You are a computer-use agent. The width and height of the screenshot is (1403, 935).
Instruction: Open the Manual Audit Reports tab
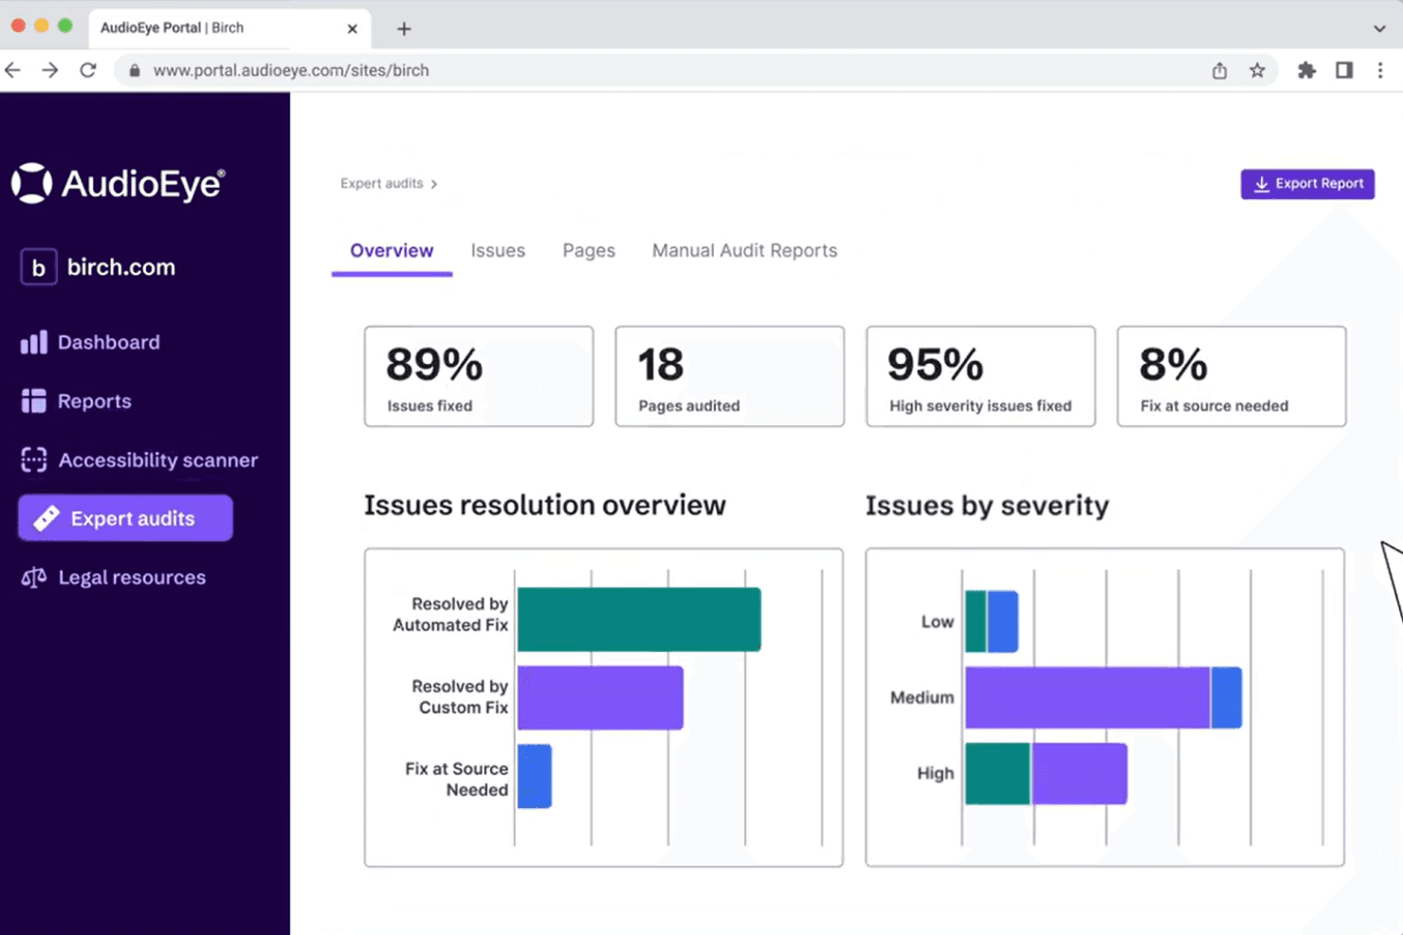coord(744,251)
